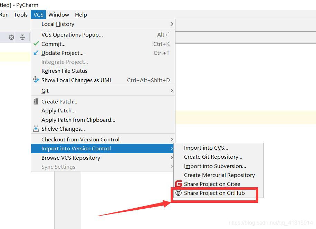Click the Show Local Changes UML icon
316x229 pixels.
(x=36, y=80)
